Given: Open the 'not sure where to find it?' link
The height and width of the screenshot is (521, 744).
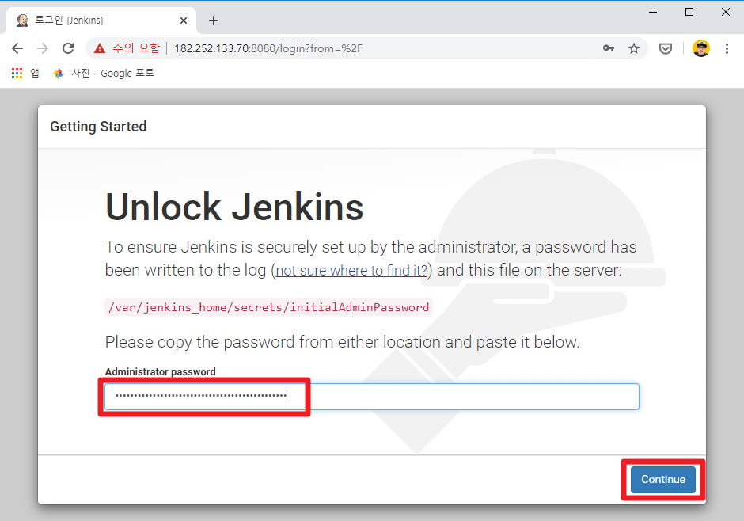Looking at the screenshot, I should (351, 270).
